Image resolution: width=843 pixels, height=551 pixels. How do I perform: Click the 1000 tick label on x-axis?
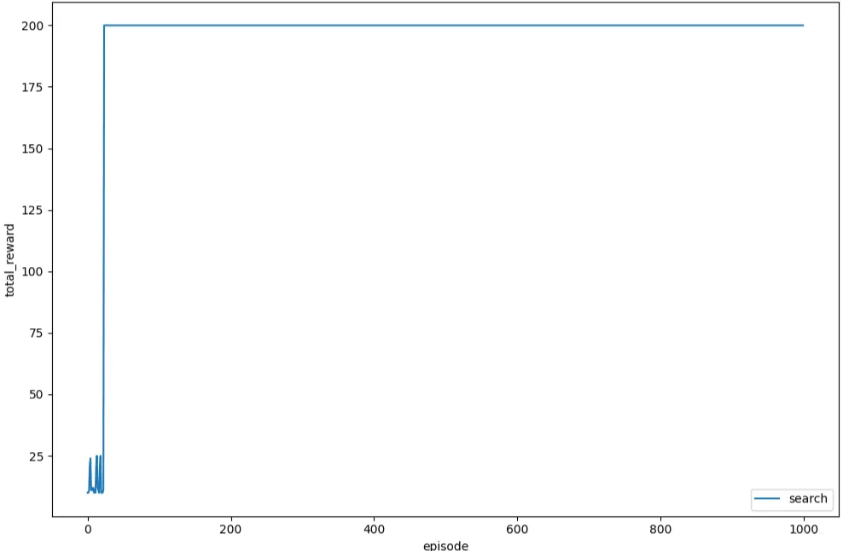click(x=804, y=529)
